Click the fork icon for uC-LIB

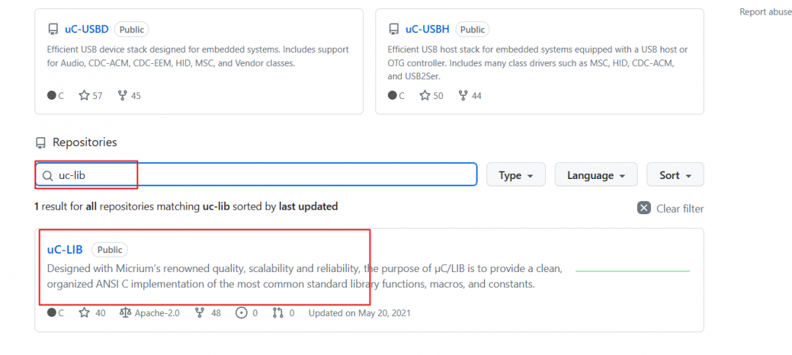pyautogui.click(x=199, y=312)
